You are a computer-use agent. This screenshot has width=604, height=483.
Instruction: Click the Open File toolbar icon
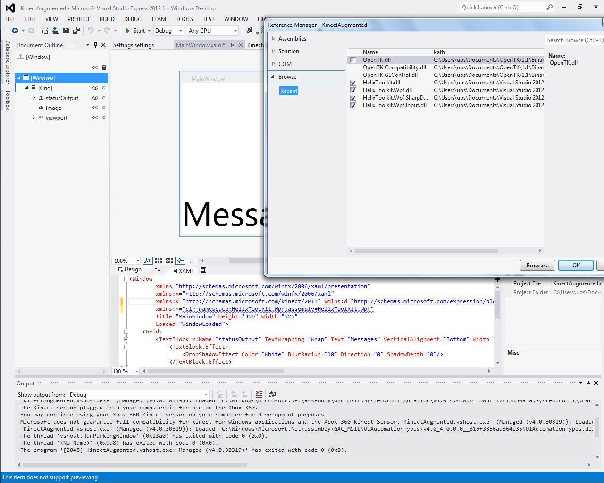tap(56, 31)
